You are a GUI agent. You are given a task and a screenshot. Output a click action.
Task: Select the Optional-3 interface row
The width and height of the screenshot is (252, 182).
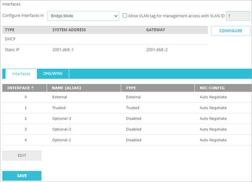coord(61,119)
